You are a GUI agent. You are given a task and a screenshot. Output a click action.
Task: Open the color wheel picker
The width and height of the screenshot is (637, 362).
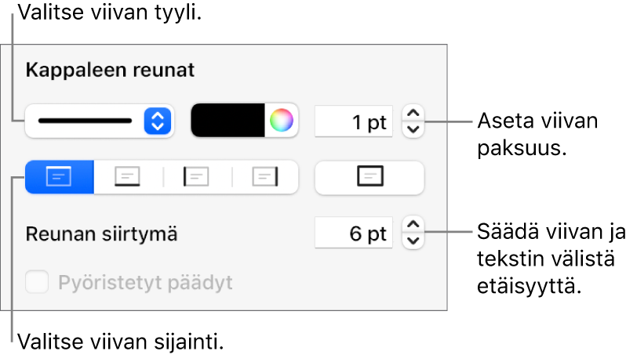pos(282,121)
